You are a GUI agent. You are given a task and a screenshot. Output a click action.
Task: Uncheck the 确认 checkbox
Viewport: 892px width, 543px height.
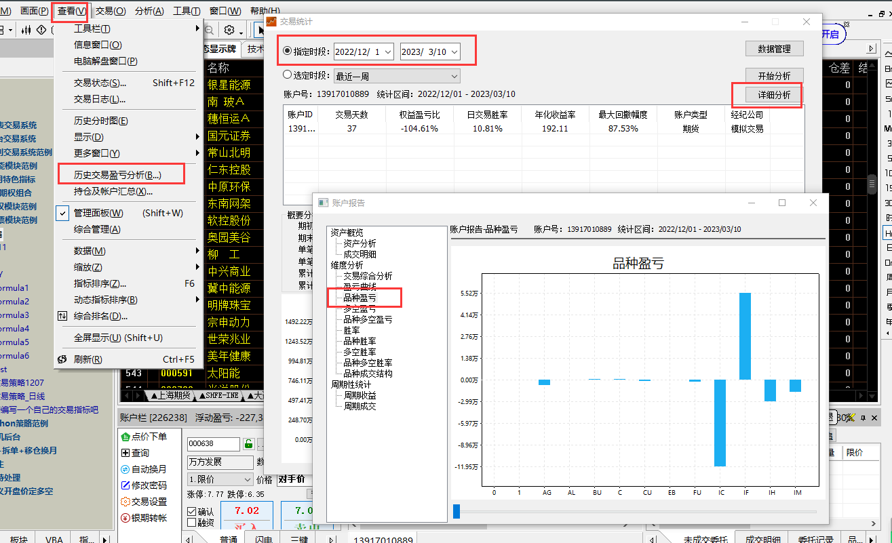191,512
